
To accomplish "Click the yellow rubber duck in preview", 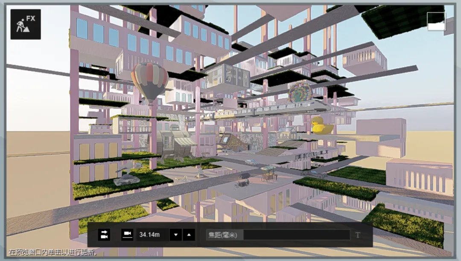I will (322, 125).
